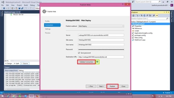
Task: Open the dialog help question mark
Action: click(123, 4)
